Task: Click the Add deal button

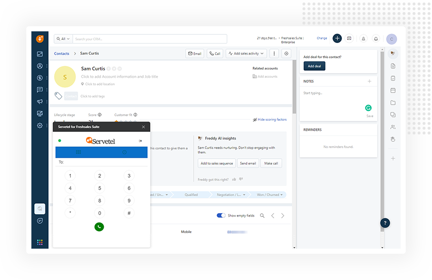Action: (314, 66)
